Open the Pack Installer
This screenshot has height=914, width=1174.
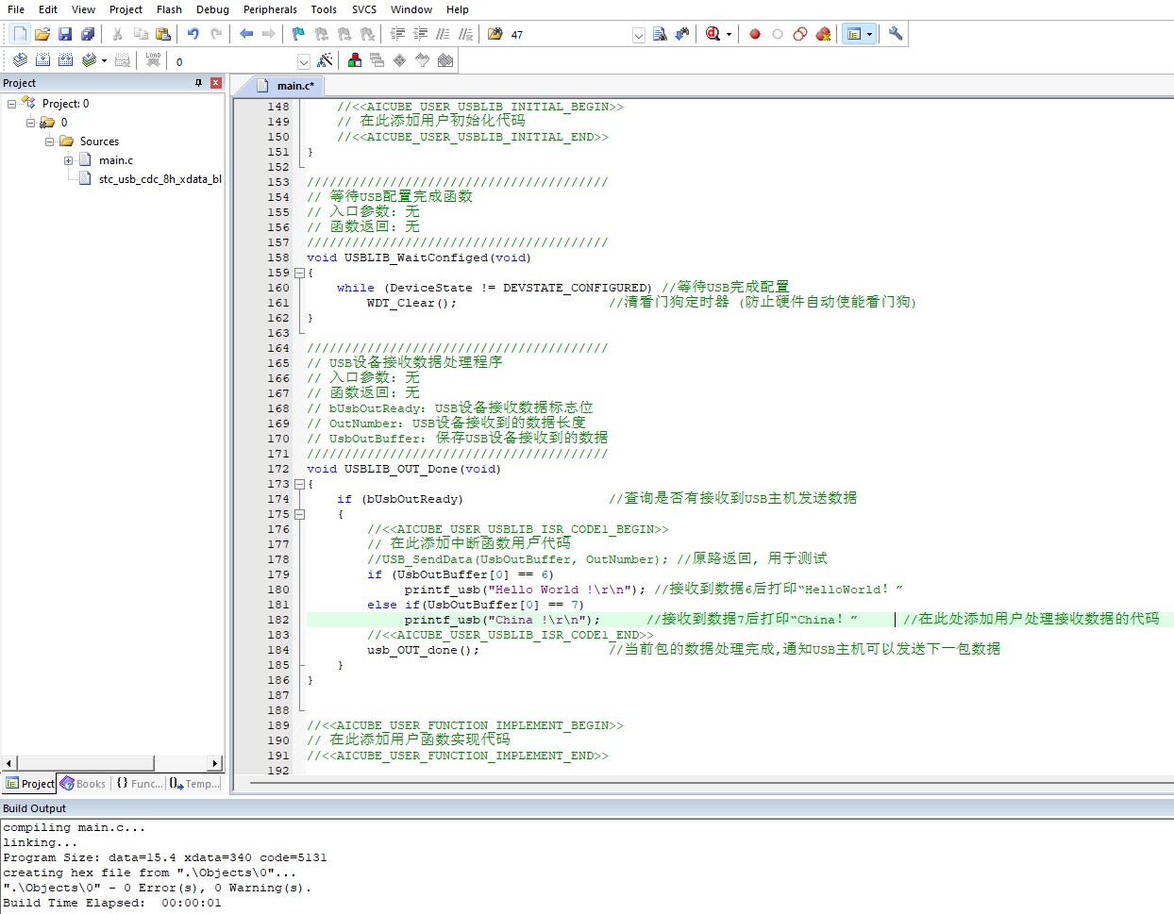point(445,60)
